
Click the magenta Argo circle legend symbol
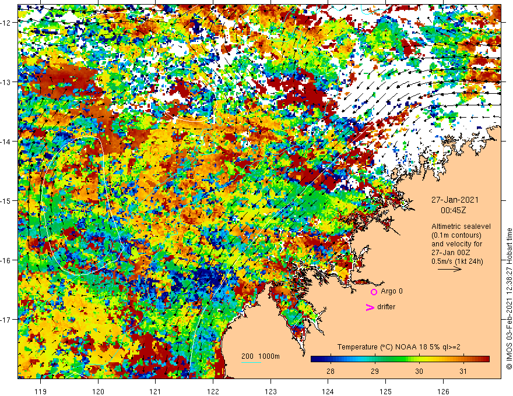[x=374, y=292]
